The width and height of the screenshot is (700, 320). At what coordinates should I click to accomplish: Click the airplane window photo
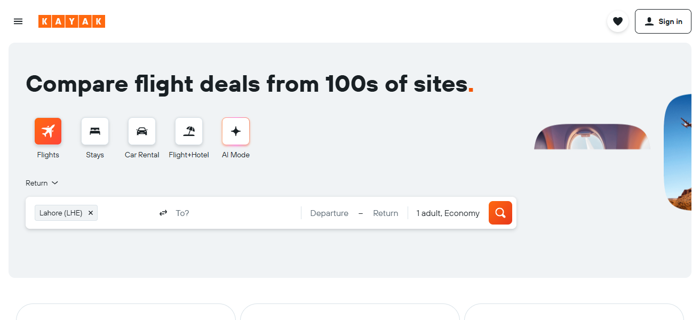pyautogui.click(x=592, y=137)
